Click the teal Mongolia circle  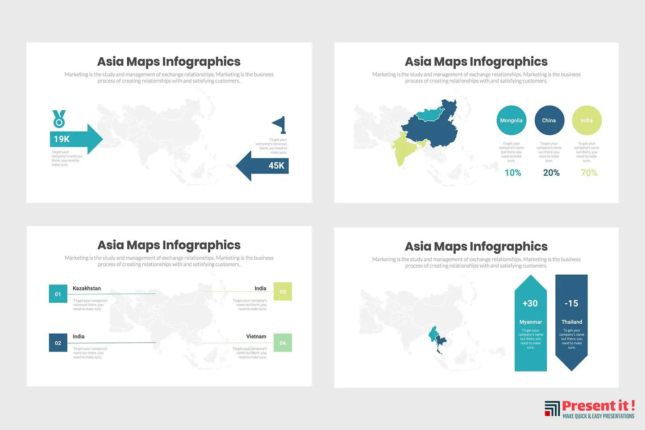pos(511,120)
